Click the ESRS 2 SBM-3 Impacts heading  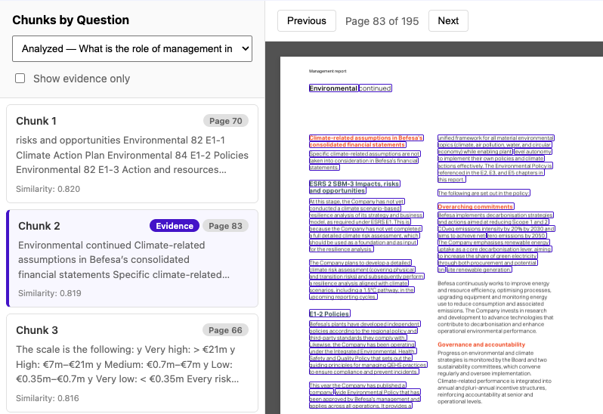pyautogui.click(x=354, y=187)
